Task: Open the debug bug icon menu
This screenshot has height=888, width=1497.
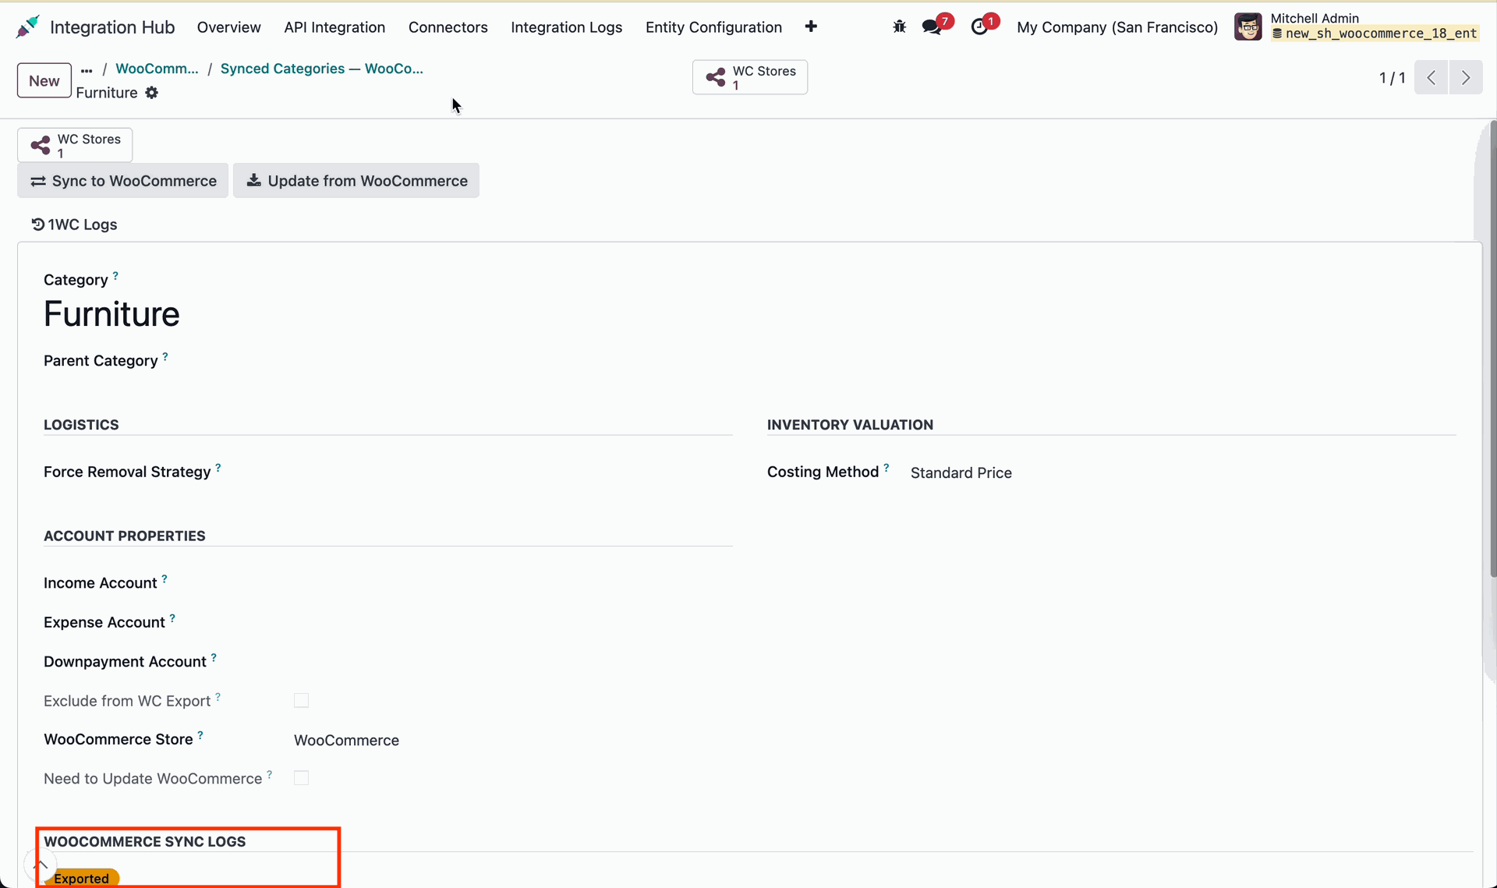Action: tap(899, 27)
